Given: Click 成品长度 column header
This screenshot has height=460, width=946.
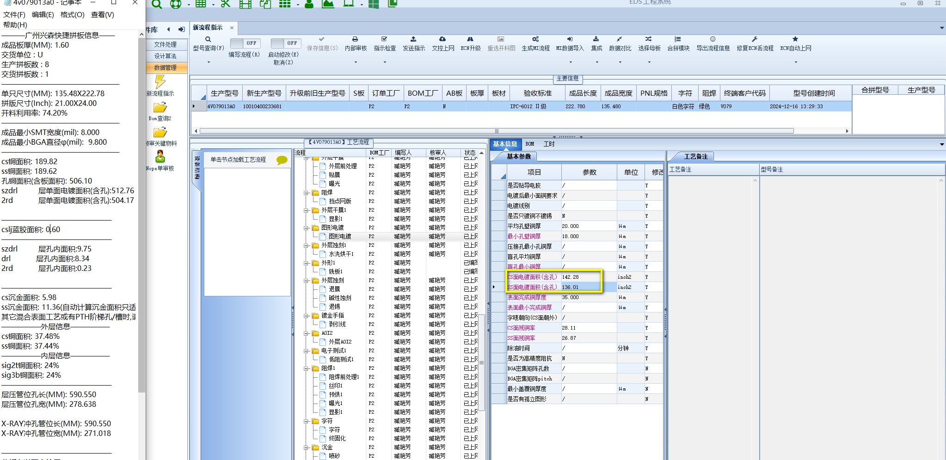Looking at the screenshot, I should pos(583,93).
